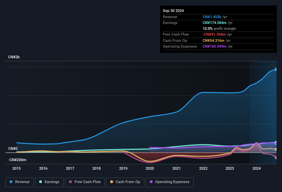Click the Operating Expenses endpoint marker
The height and width of the screenshot is (192, 282).
(276, 143)
